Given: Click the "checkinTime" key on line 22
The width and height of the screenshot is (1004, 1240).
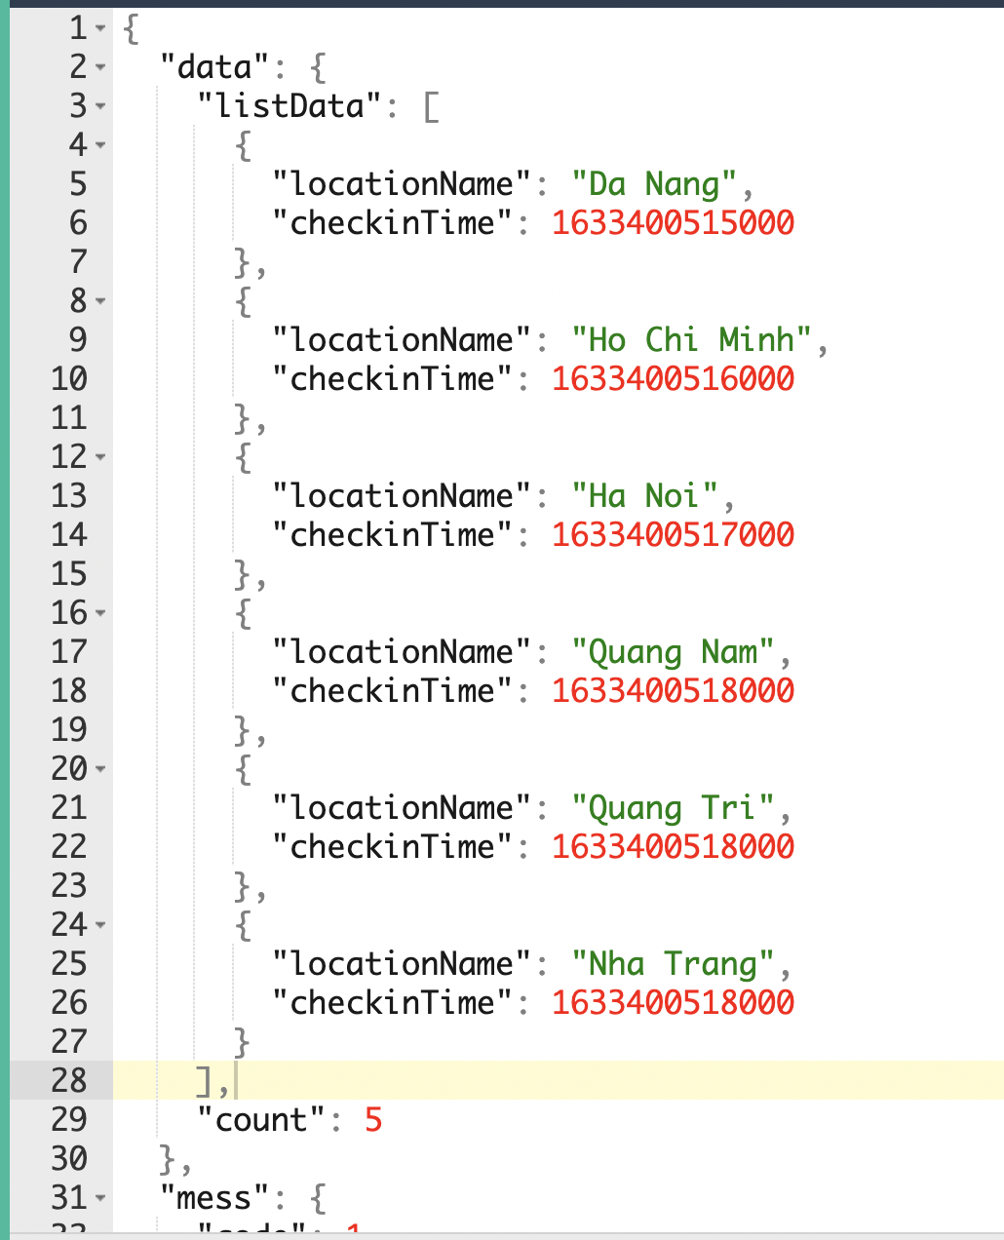Looking at the screenshot, I should [392, 847].
